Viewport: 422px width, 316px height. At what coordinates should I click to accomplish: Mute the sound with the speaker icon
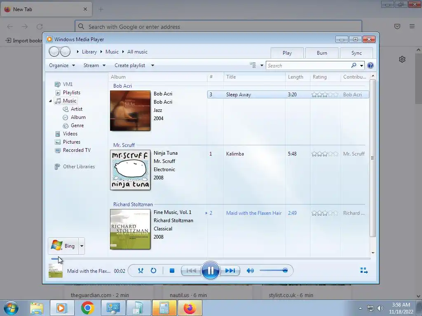(x=250, y=271)
